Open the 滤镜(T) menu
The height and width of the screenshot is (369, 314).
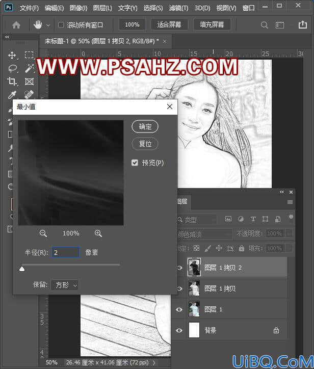[x=178, y=8]
